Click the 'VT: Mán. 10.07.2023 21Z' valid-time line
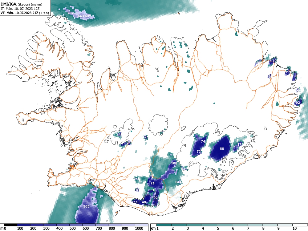 [x=19, y=13]
